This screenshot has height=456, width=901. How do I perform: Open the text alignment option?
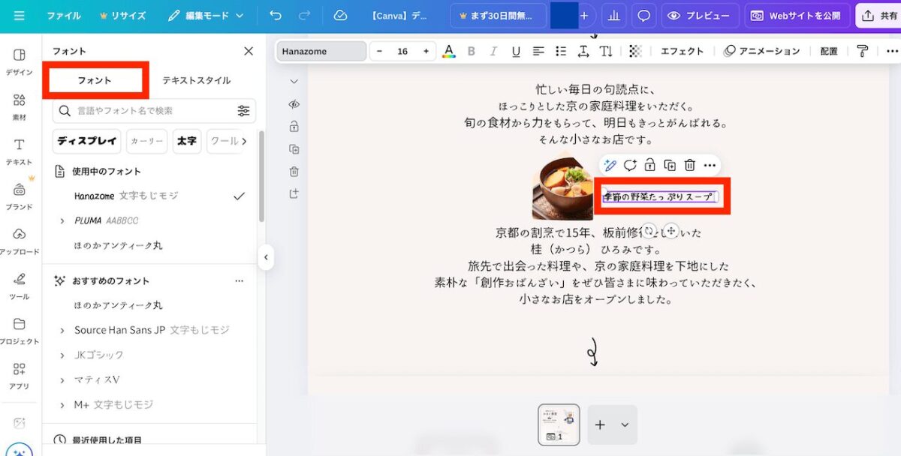pos(538,51)
